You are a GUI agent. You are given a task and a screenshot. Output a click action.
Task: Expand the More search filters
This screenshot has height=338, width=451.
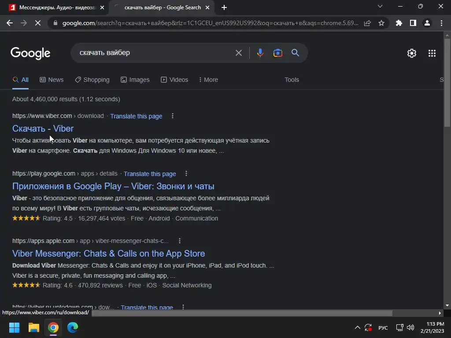208,80
